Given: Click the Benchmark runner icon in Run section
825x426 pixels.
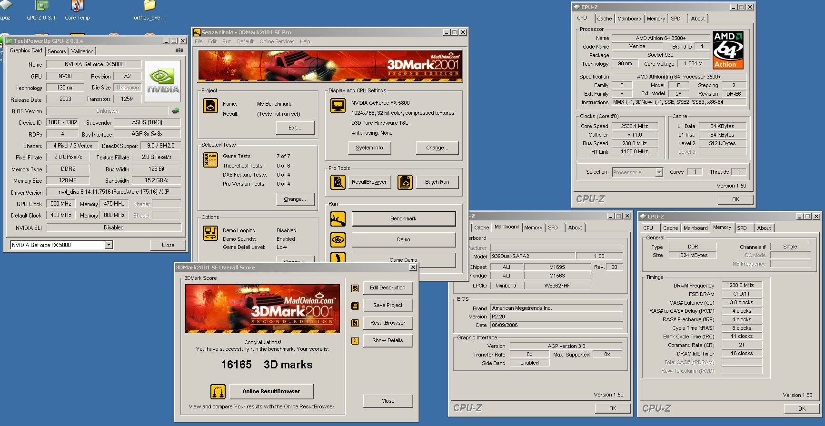Looking at the screenshot, I should [x=338, y=219].
